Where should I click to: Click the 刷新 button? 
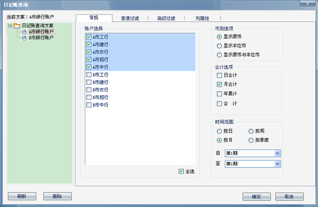click(22, 196)
